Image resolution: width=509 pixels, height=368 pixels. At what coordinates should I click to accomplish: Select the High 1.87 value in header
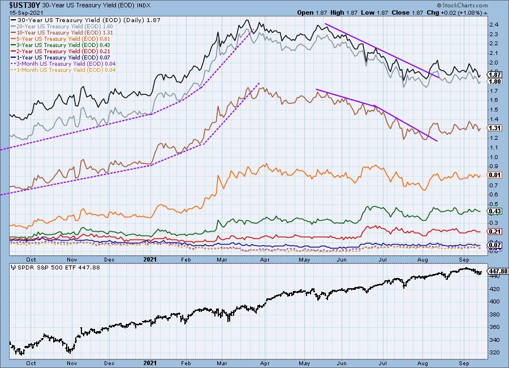tap(344, 12)
